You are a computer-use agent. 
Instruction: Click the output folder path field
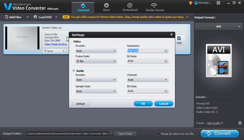coord(67,134)
